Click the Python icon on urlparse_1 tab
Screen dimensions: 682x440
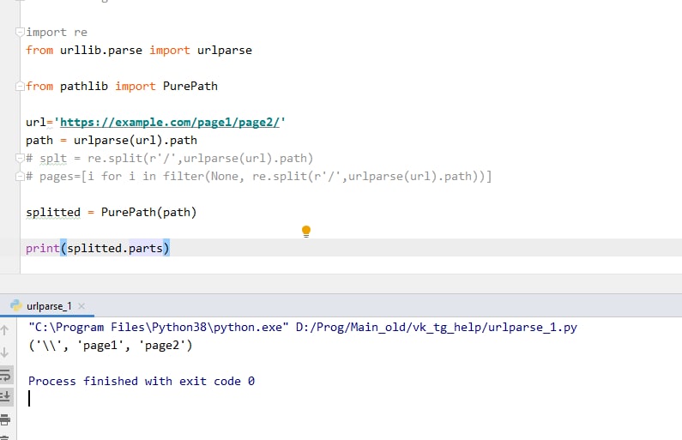[16, 305]
